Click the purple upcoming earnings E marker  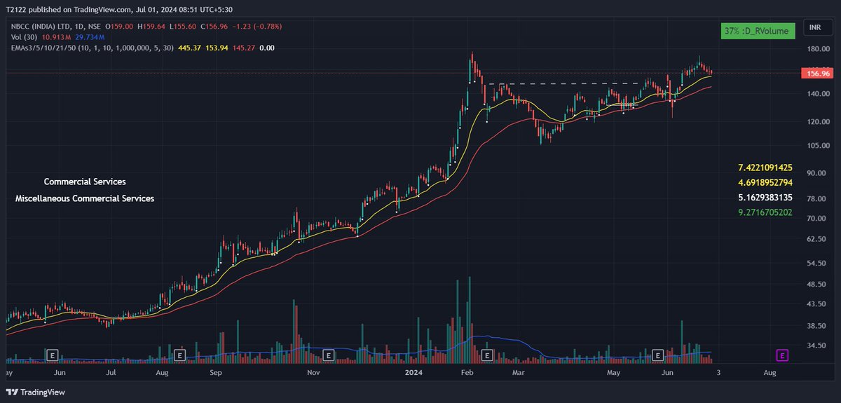pos(783,355)
